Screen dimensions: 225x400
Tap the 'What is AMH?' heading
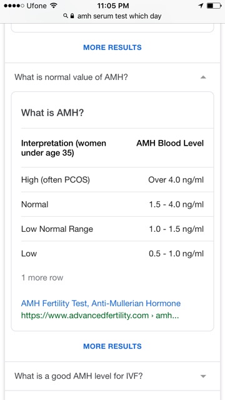tap(52, 112)
